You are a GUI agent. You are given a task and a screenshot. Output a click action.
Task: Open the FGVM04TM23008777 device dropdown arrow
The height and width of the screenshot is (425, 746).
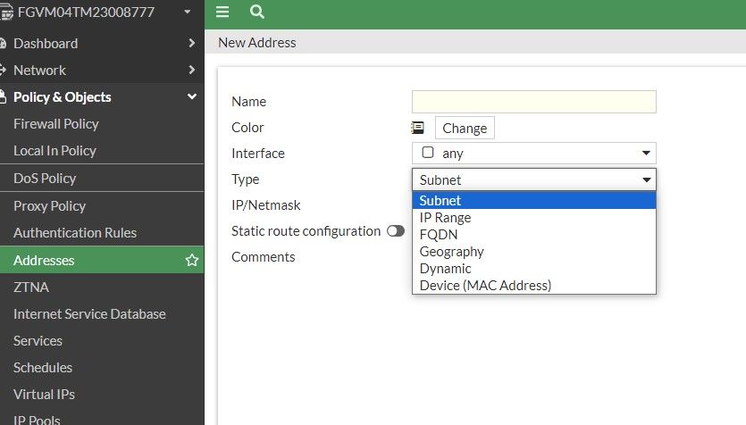(187, 12)
